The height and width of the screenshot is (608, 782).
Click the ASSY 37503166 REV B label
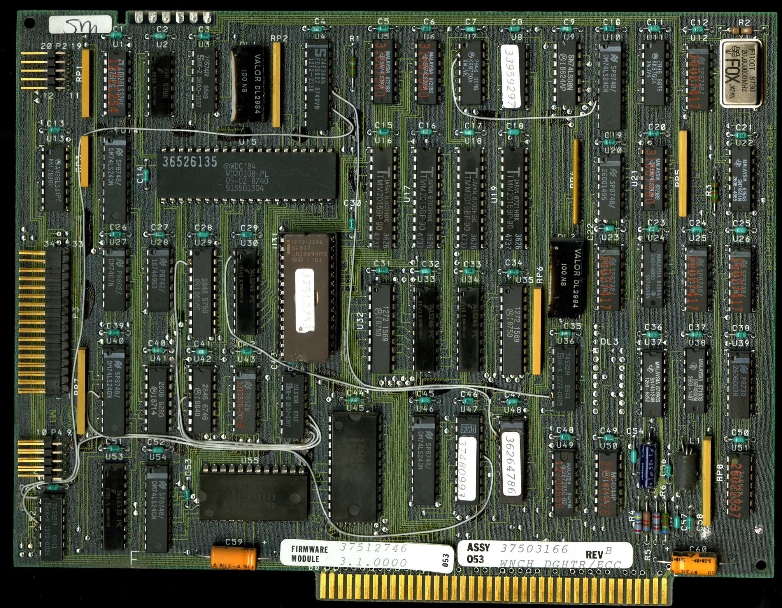544,554
